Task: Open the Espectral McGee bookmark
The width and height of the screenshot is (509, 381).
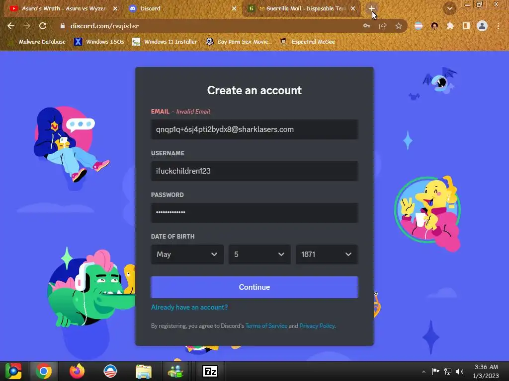Action: coord(307,42)
